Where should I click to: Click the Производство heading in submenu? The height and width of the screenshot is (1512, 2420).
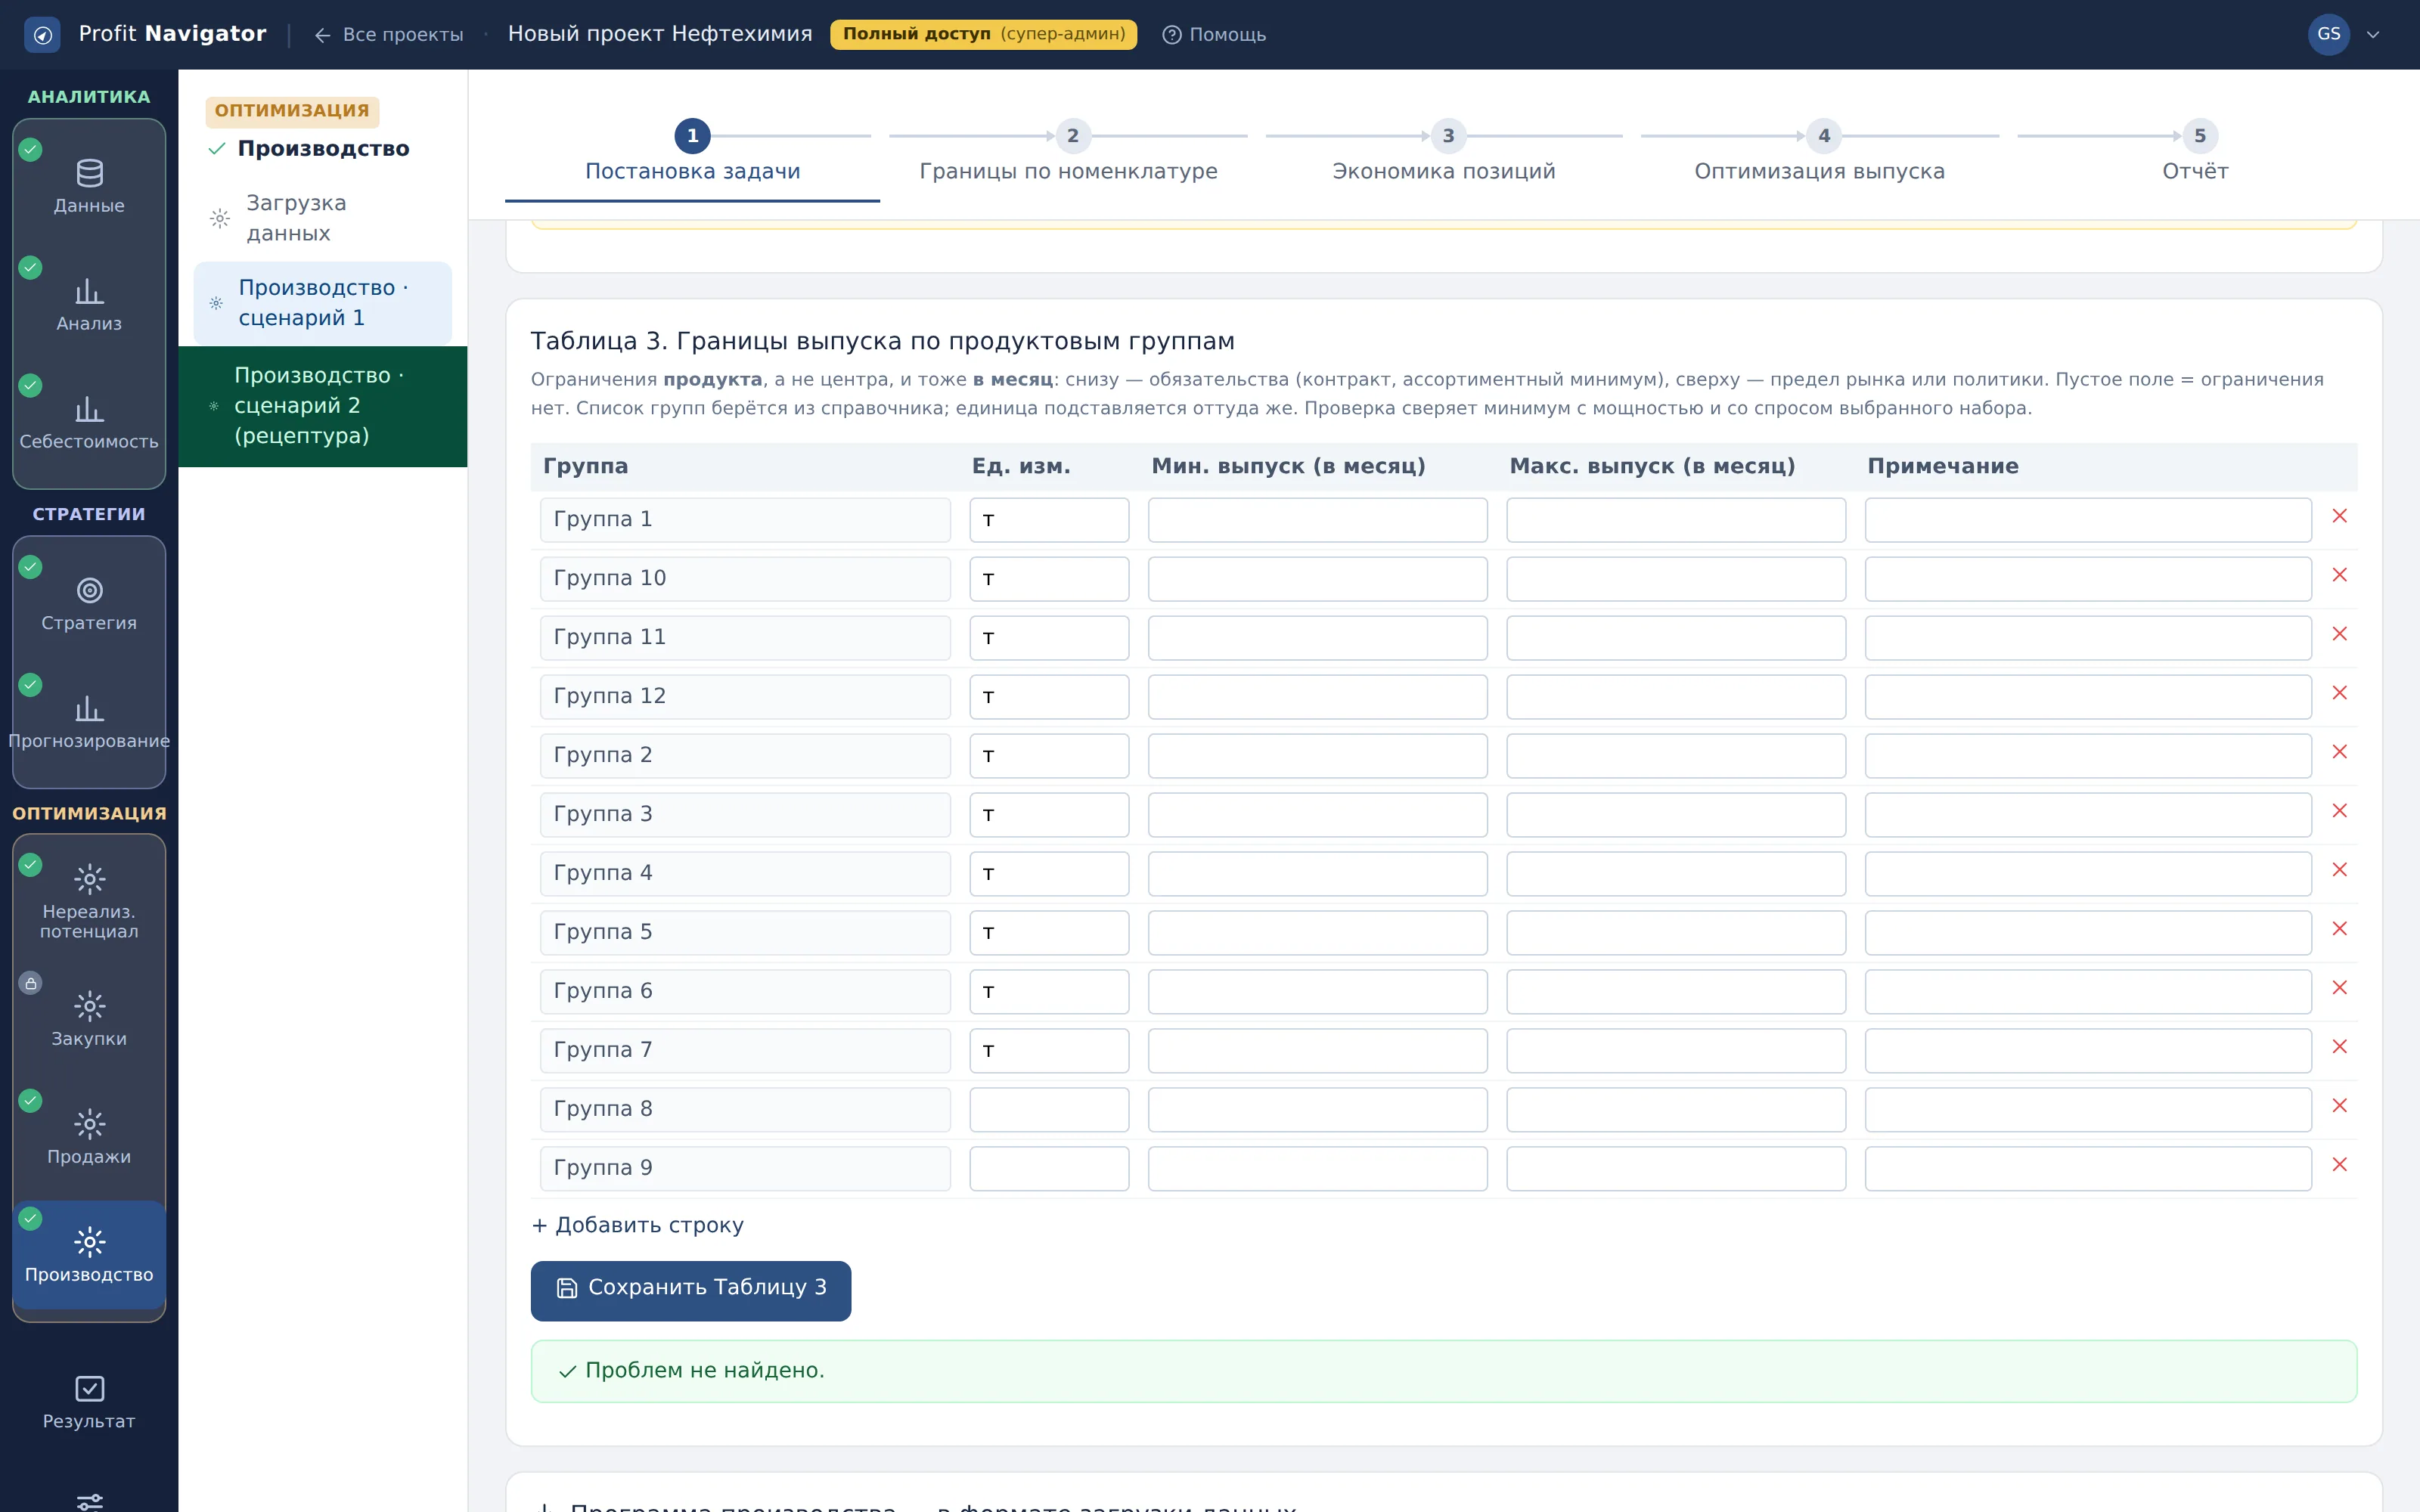pyautogui.click(x=323, y=149)
